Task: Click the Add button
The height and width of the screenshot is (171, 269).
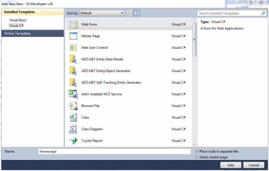Action: point(231,165)
